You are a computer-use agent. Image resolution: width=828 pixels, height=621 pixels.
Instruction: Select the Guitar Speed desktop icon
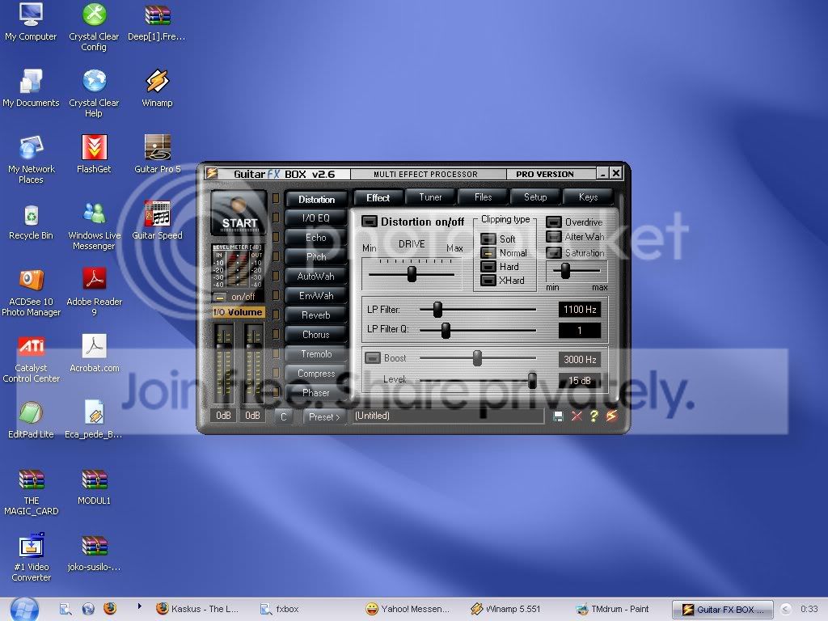(158, 220)
